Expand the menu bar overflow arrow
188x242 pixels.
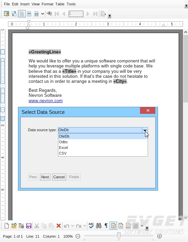click(x=186, y=6)
